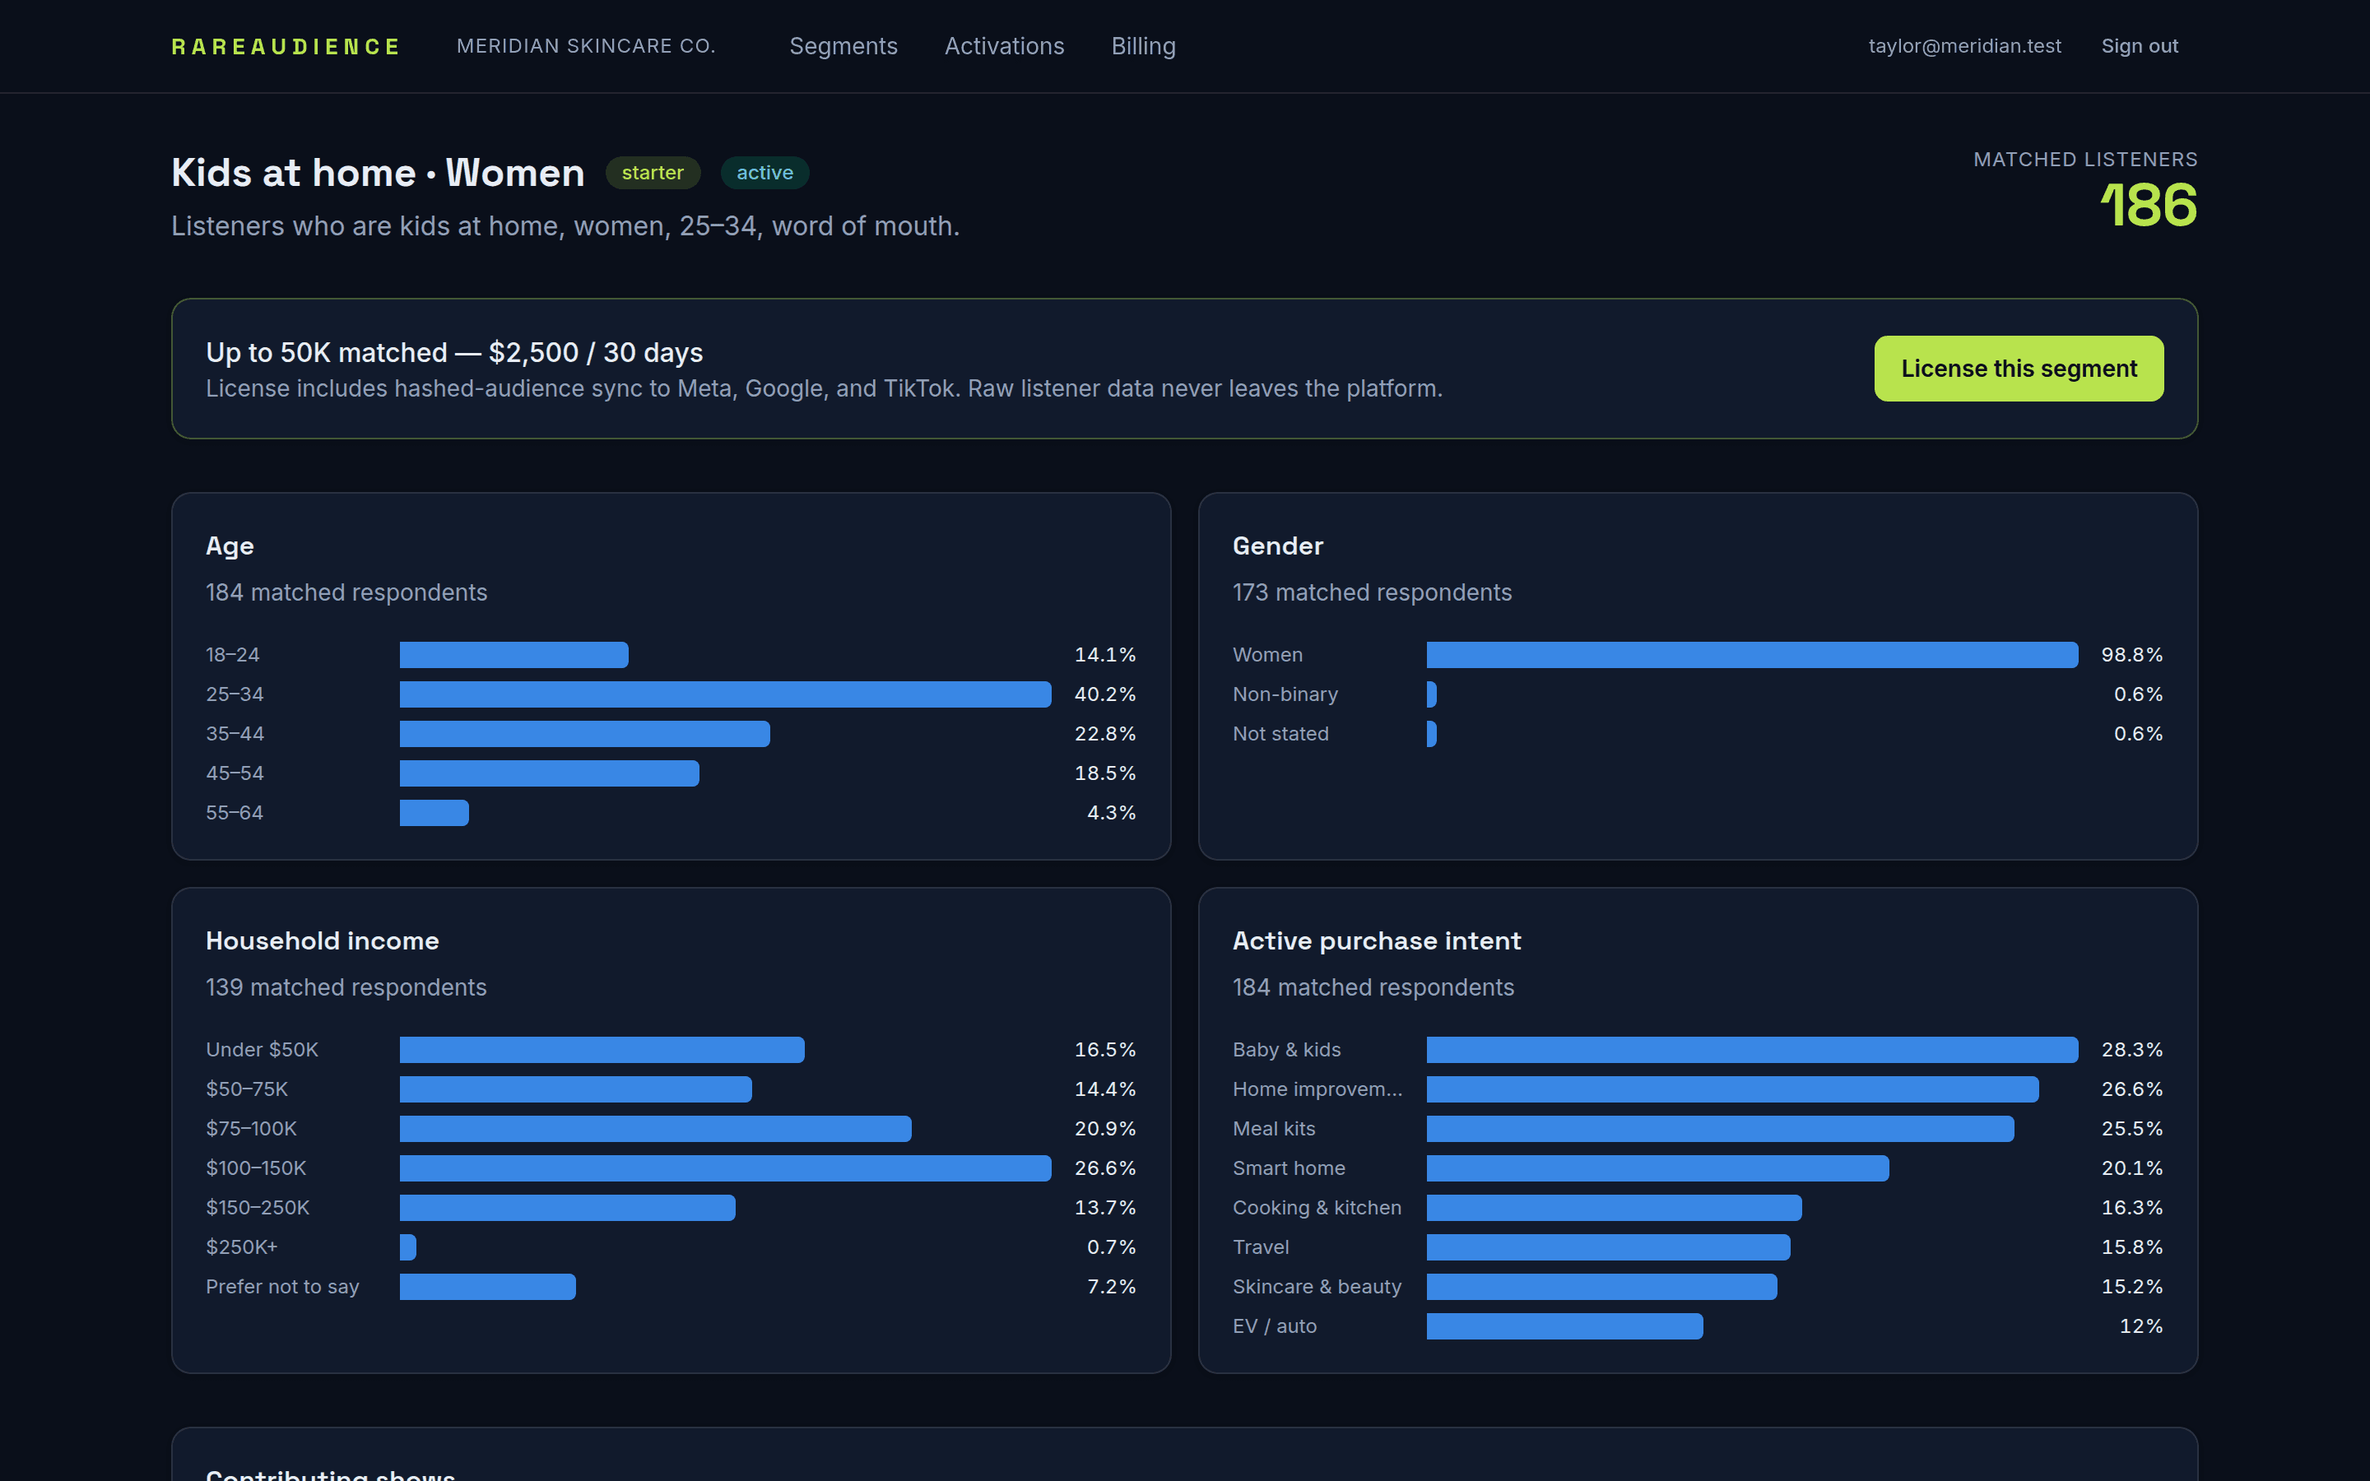Click the $250K+ label
Image resolution: width=2370 pixels, height=1481 pixels.
pos(242,1247)
